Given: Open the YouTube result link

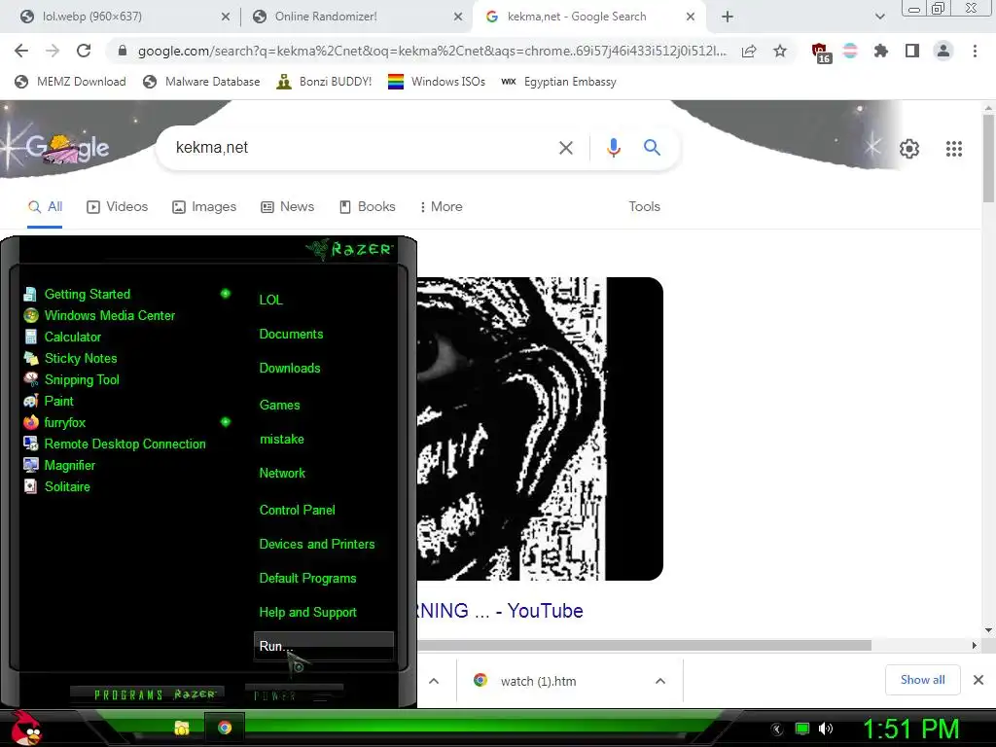Looking at the screenshot, I should [x=501, y=611].
